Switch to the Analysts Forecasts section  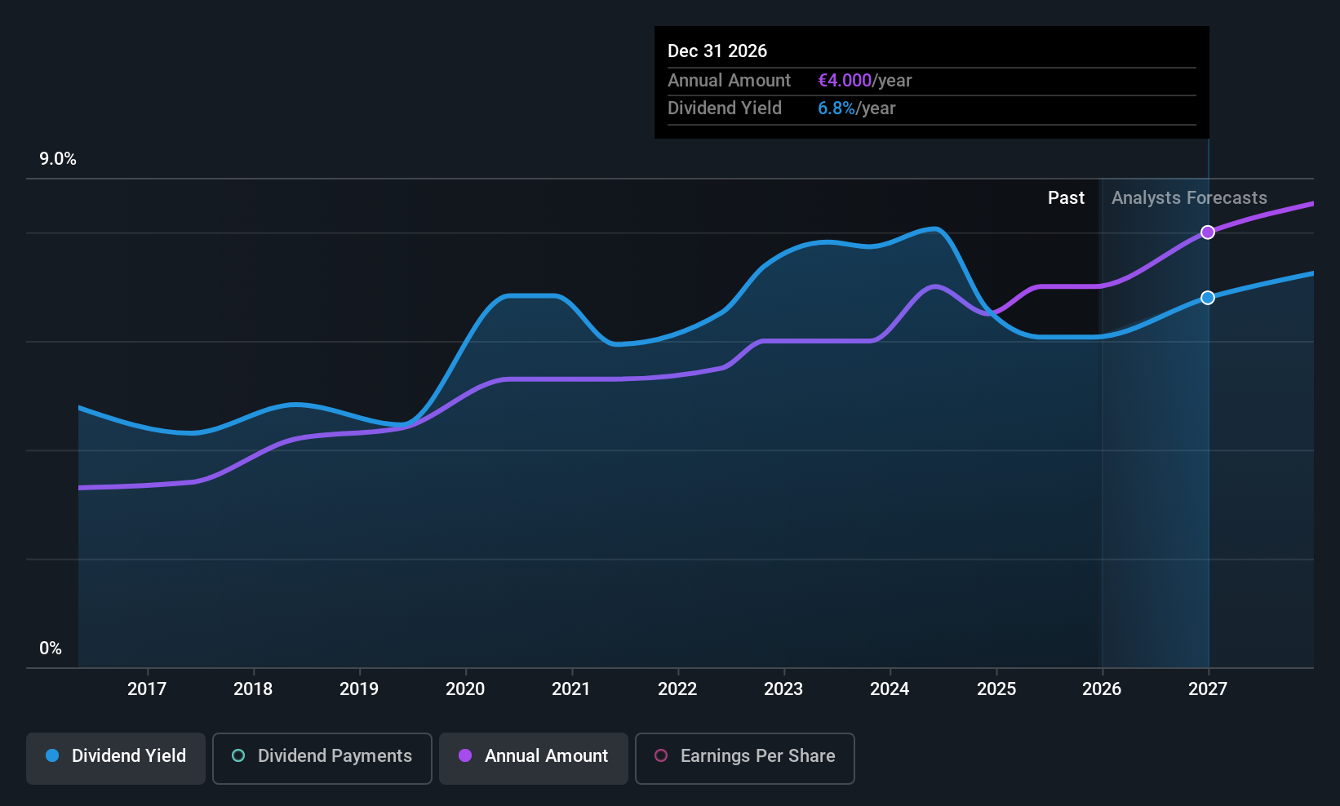[x=1188, y=197]
